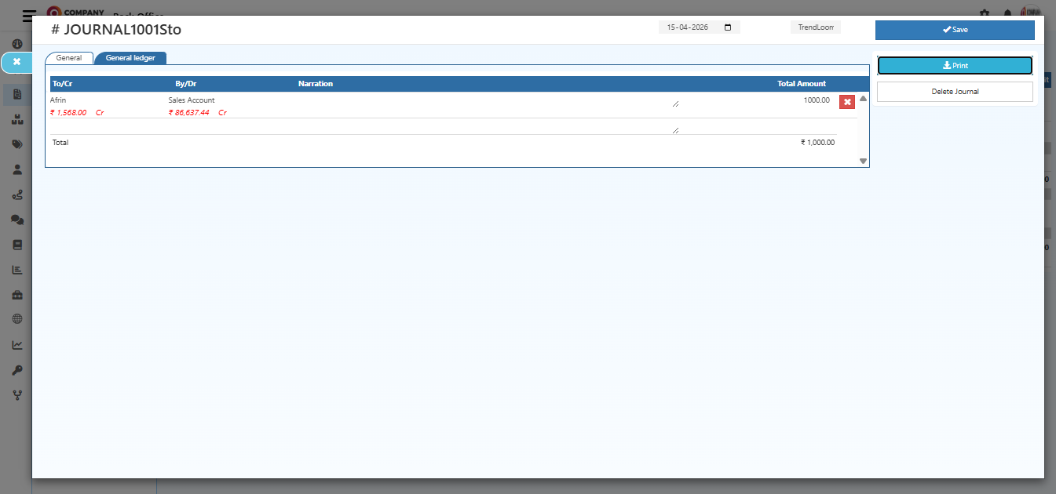1056x494 pixels.
Task: Remove the Afrin journal row with red X
Action: [x=846, y=102]
